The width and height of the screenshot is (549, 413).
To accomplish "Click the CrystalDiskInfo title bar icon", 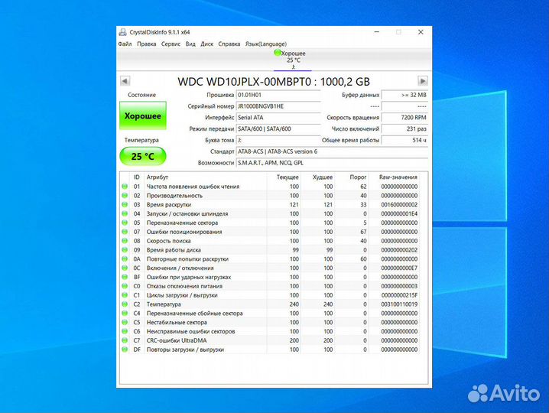I will [122, 32].
